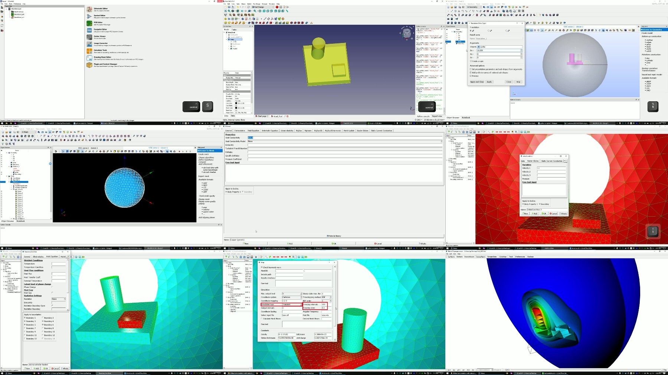Viewport: 668px width, 375px height.
Task: Untick Boundary 4 checkbox
Action: tap(43, 321)
